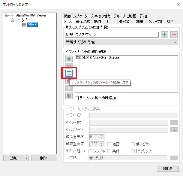
Task: Switch to the 並べ替え tab
Action: 126,22
